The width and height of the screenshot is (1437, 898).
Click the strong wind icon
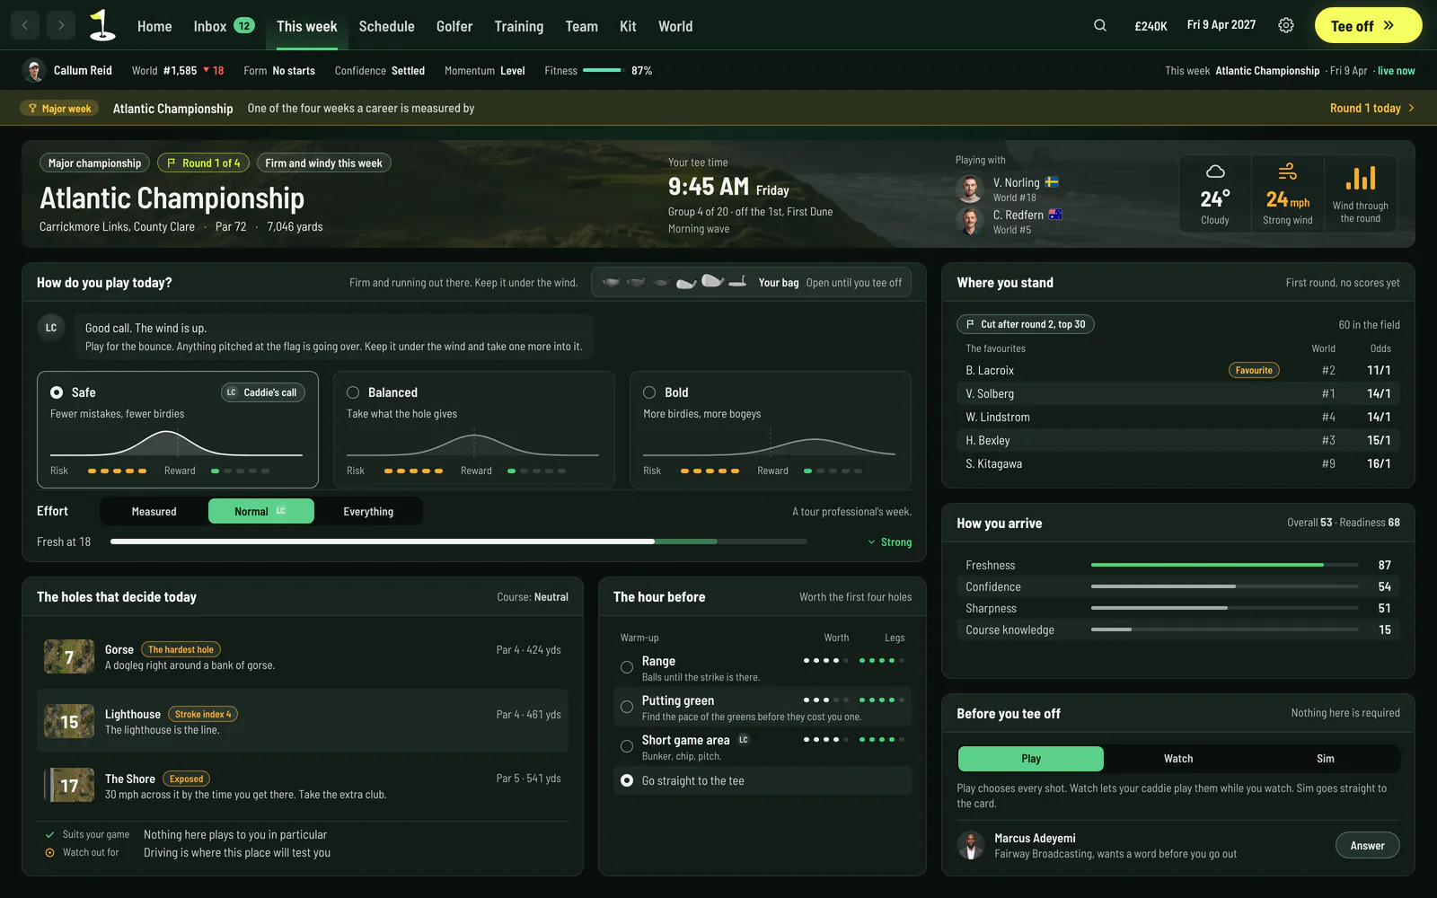[x=1287, y=172]
